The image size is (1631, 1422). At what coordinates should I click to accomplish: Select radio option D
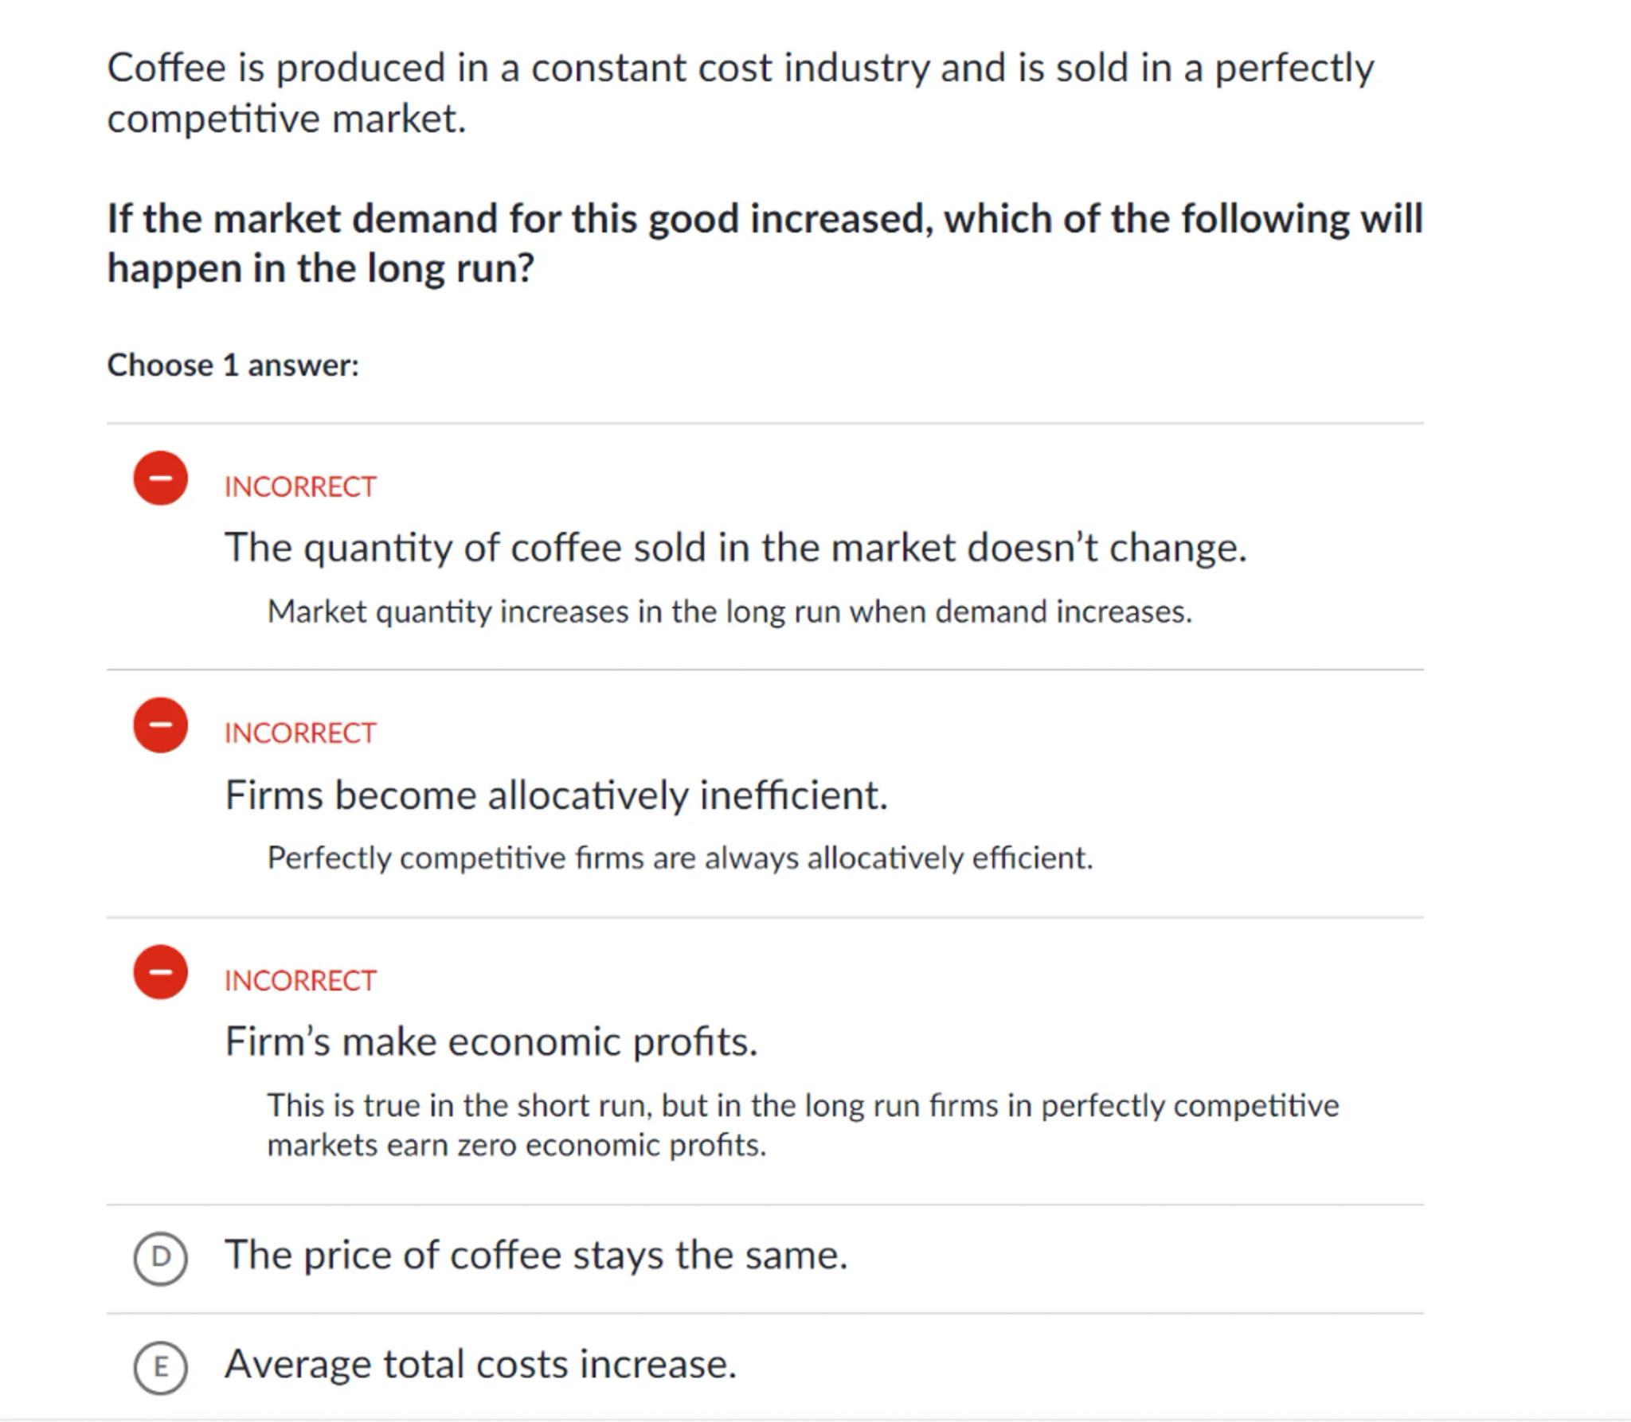pos(160,1258)
